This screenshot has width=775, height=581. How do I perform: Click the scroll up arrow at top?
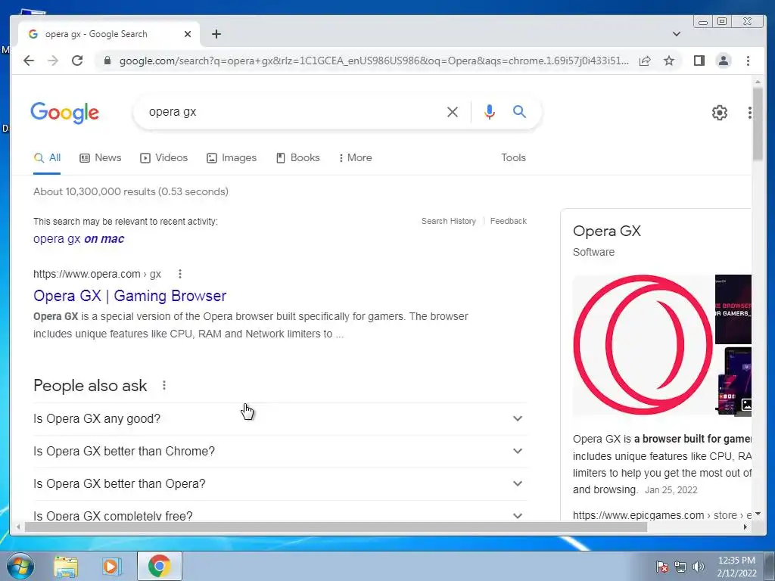pos(758,82)
